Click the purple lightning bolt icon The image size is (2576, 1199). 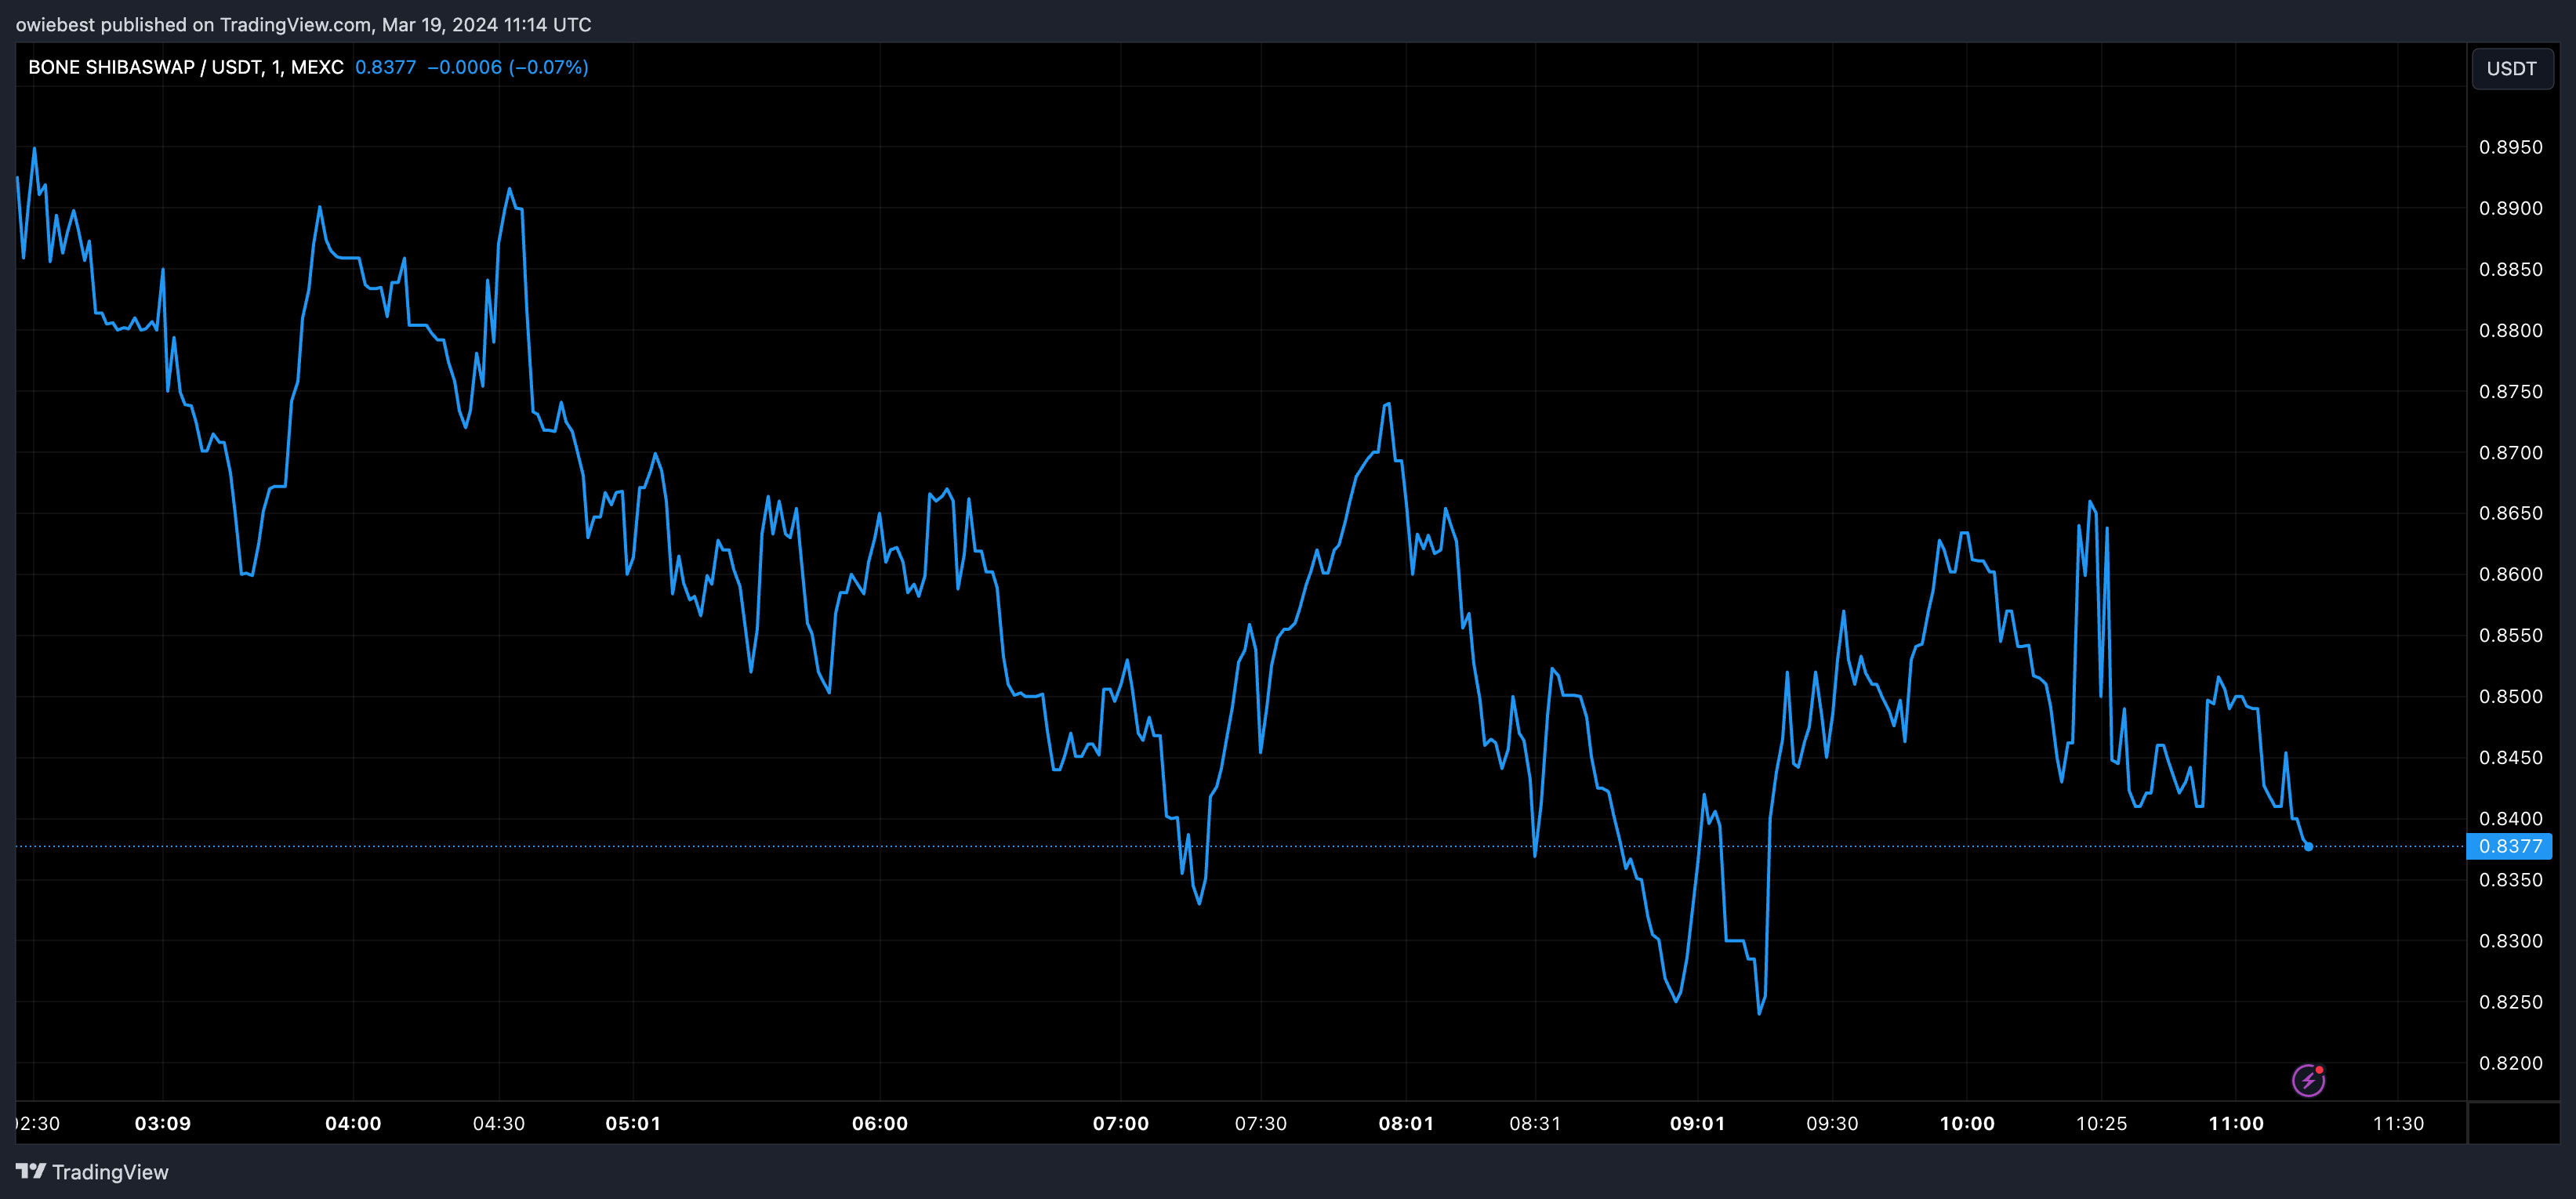click(2308, 1080)
